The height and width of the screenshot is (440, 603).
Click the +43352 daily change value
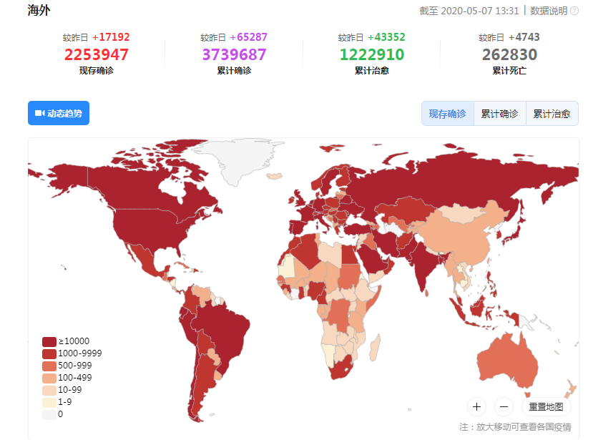pyautogui.click(x=386, y=37)
